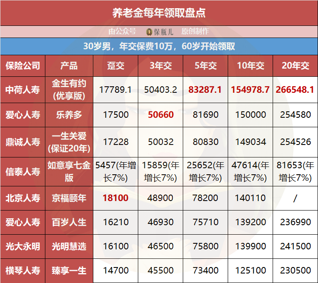Viewport: 318px width, 283px height.
Task: Click the 中荷人寿 company cell
Action: pos(23,90)
